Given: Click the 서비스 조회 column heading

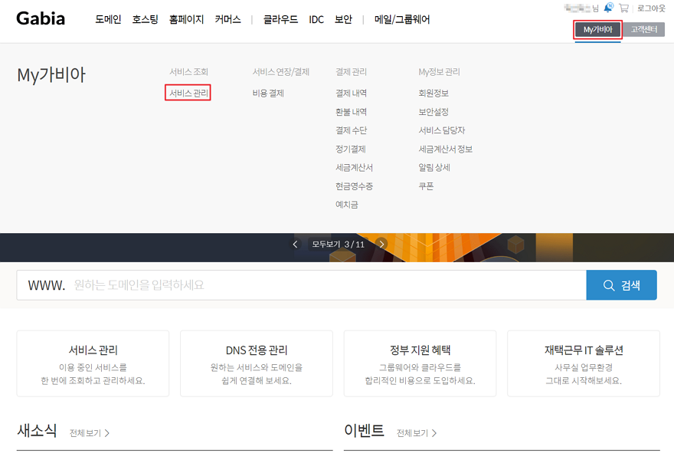Looking at the screenshot, I should [188, 72].
